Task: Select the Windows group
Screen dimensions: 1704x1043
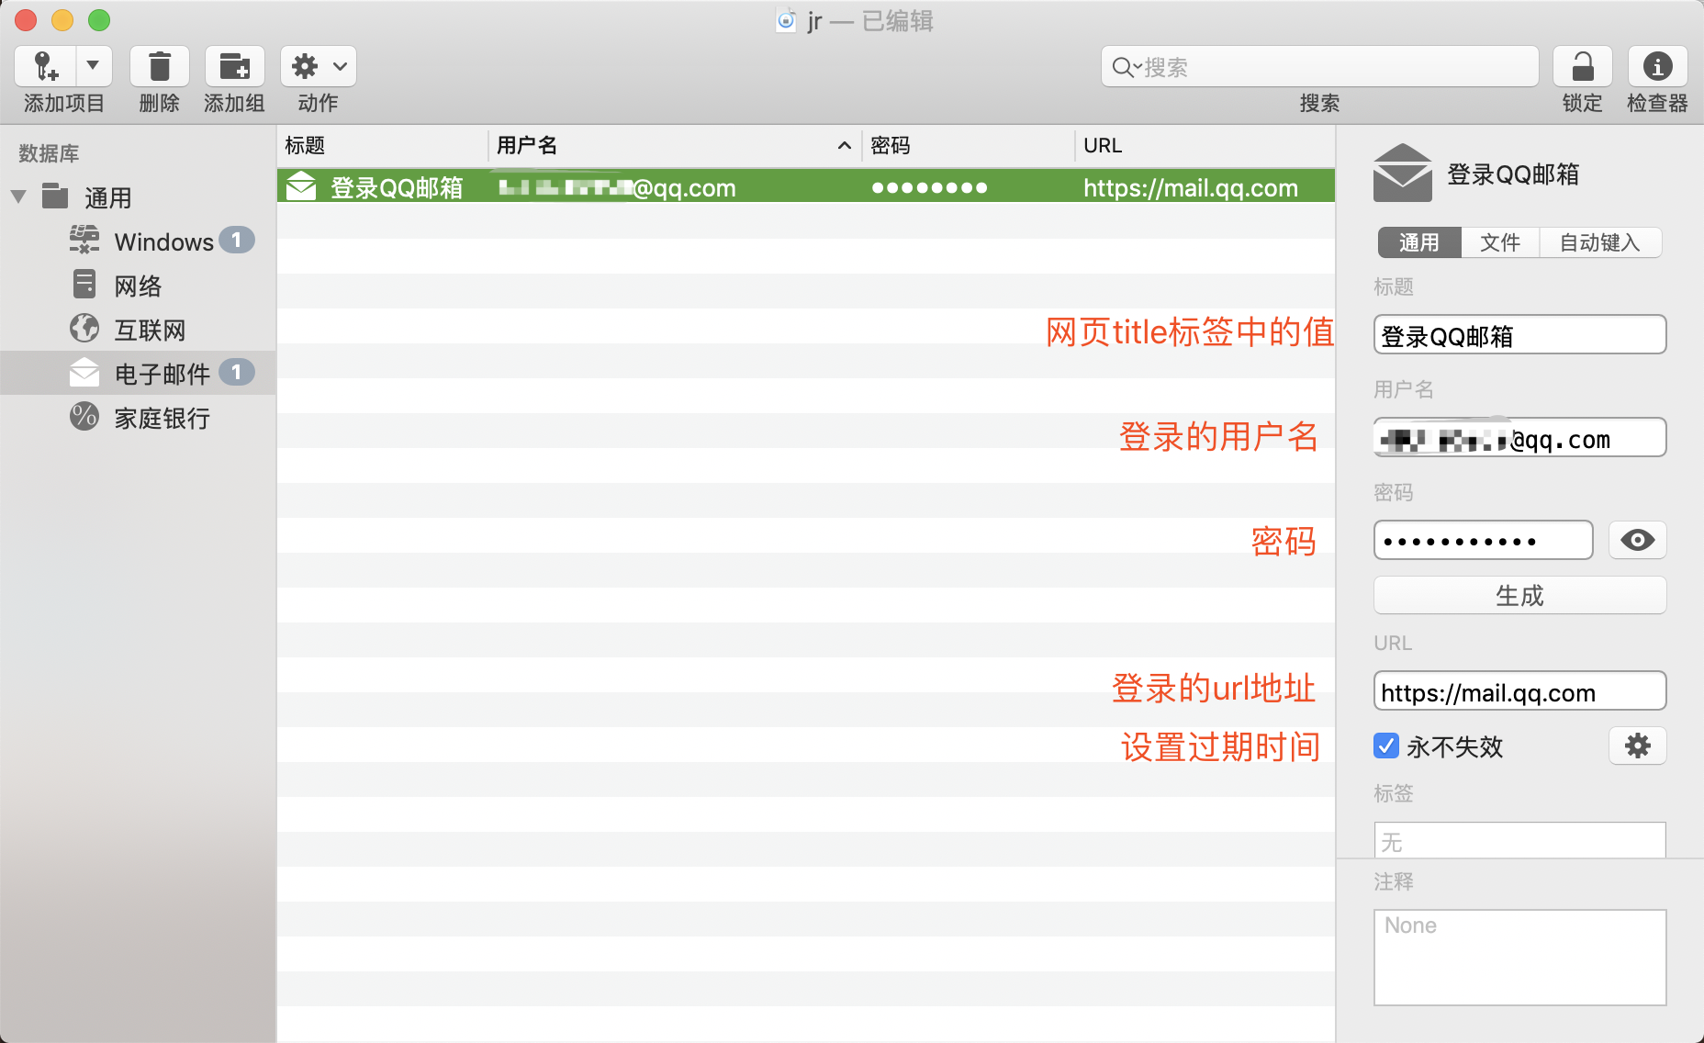Action: coord(162,241)
